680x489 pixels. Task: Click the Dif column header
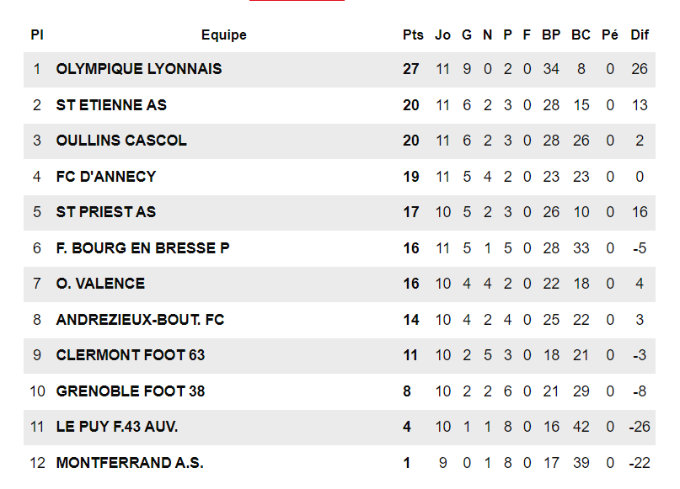640,35
